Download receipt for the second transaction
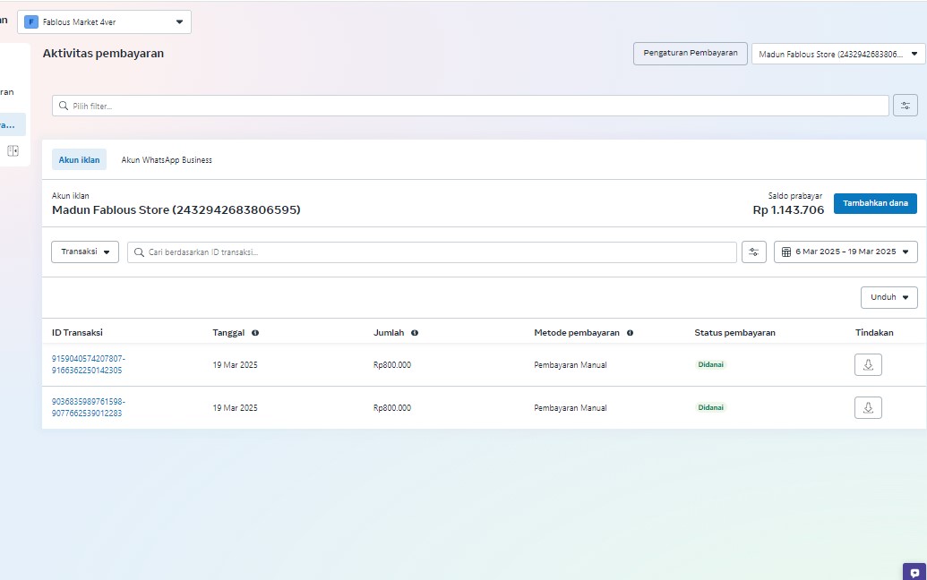 (x=868, y=407)
